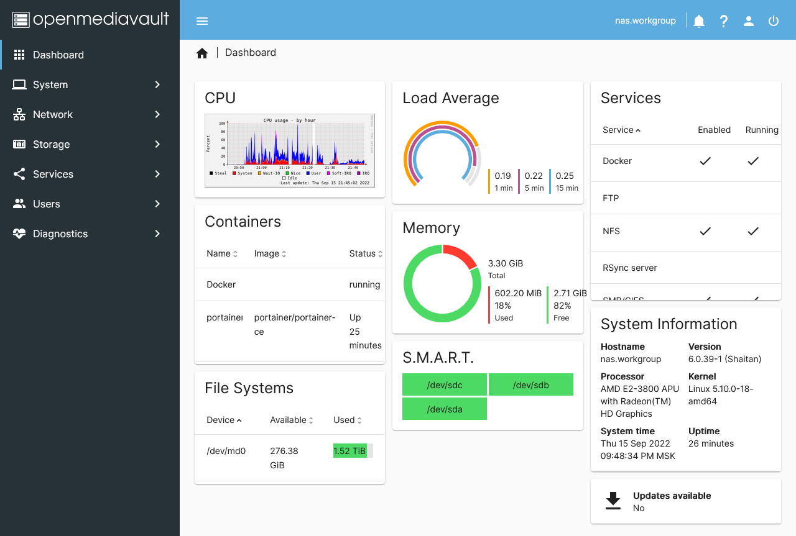Sort file systems by Used column

tap(348, 420)
